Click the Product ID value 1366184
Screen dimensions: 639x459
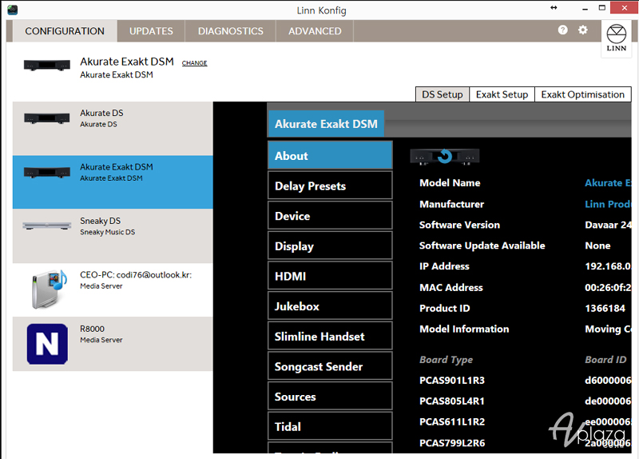(x=605, y=309)
